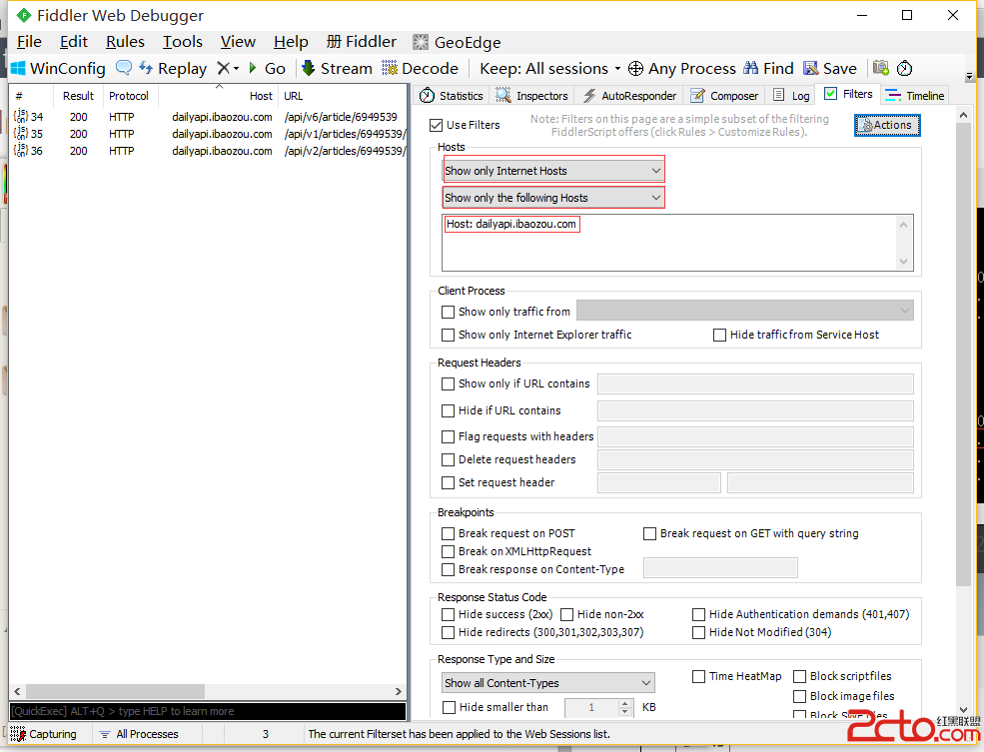Open the Edit menu
Image resolution: width=984 pixels, height=752 pixels.
(x=73, y=42)
